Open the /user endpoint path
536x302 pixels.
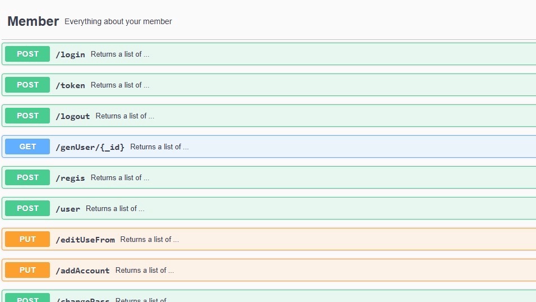[x=68, y=209]
